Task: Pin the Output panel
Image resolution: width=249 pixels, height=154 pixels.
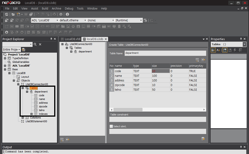Action: [x=241, y=147]
